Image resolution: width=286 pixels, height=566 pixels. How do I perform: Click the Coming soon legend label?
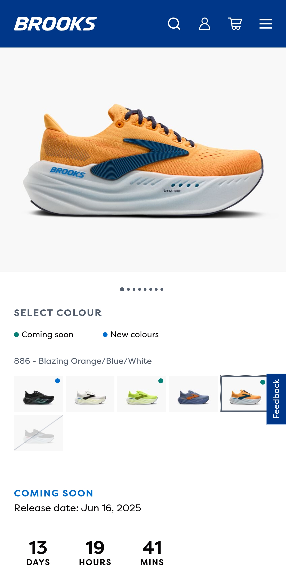tap(47, 334)
